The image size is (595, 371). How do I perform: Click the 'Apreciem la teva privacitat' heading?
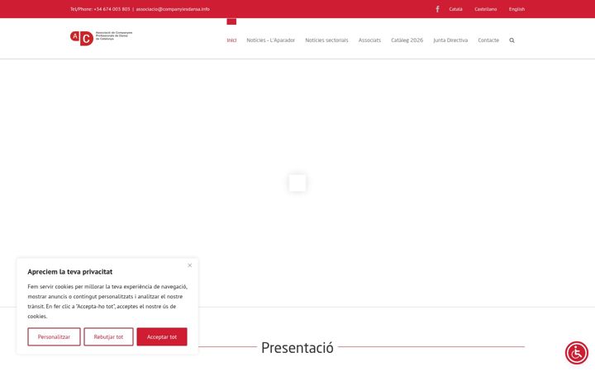click(x=69, y=272)
